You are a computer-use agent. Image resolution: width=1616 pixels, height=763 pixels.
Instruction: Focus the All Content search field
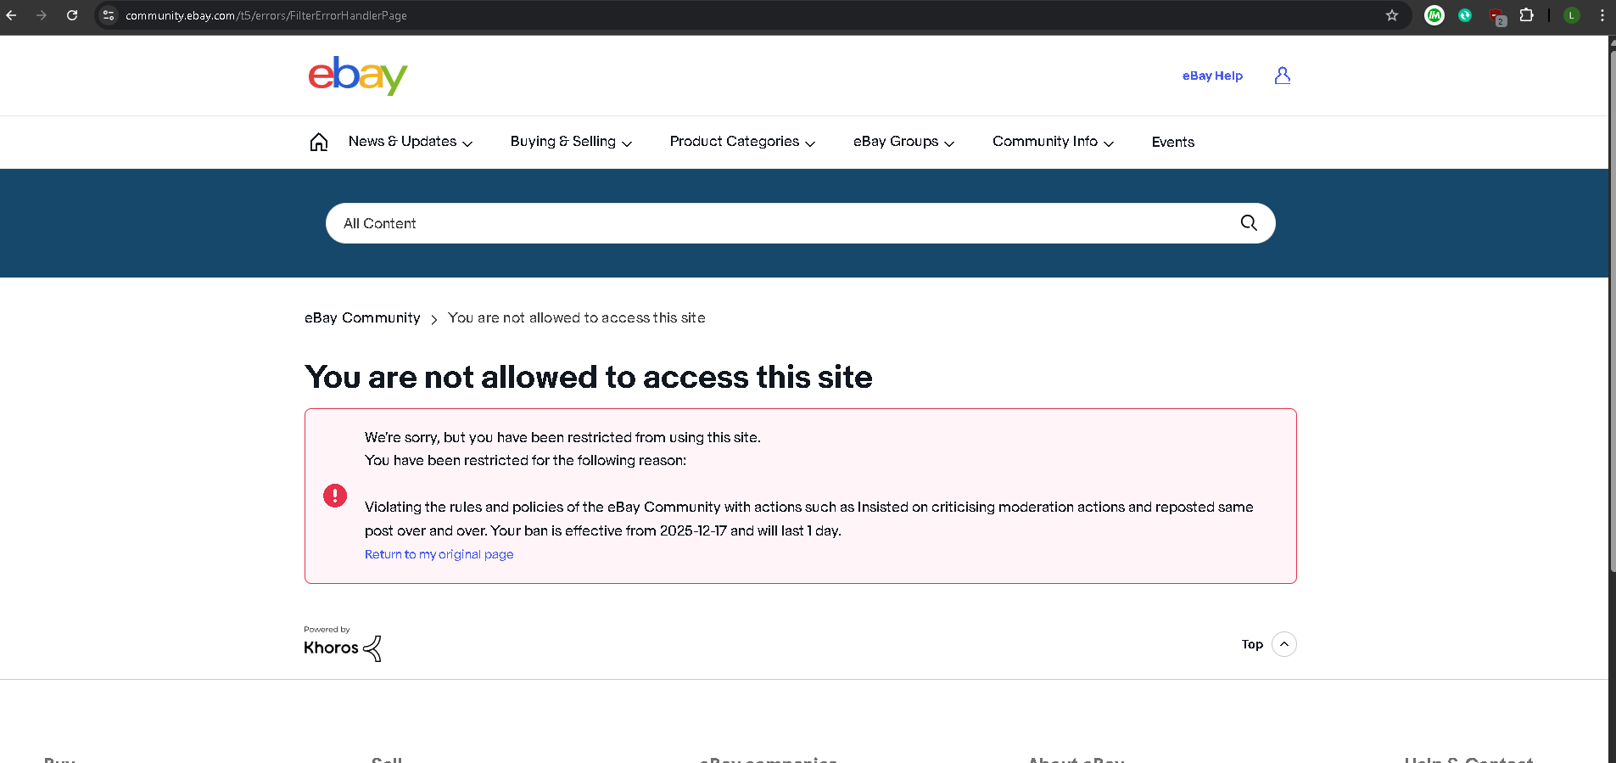(x=780, y=223)
